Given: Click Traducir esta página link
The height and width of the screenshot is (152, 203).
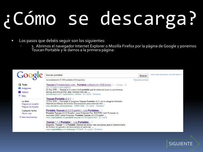Looking at the screenshot, I should pos(61,87).
